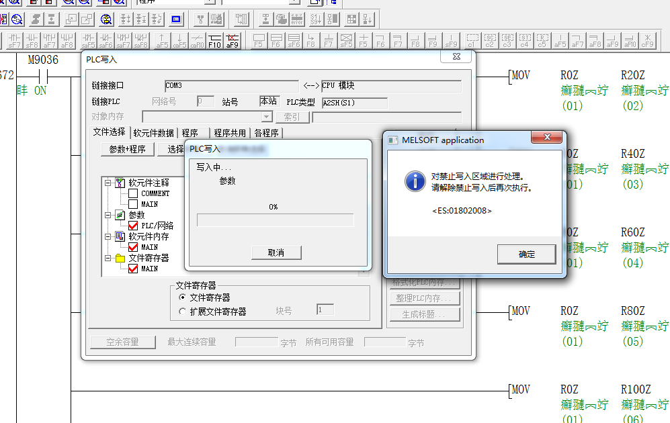Screen dimensions: 670x423
Task: Switch to the 软元件数据 tab
Action: [153, 133]
